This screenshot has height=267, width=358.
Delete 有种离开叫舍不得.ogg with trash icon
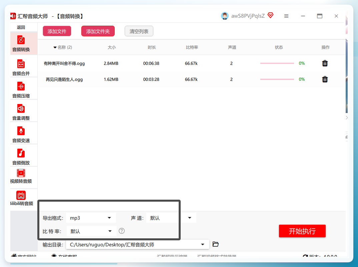[325, 63]
